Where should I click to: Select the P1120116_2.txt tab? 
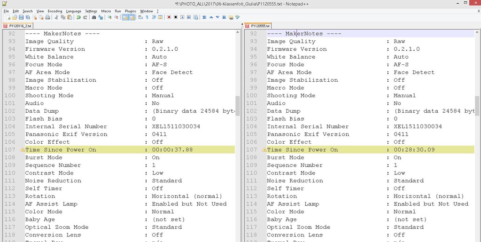tap(17, 26)
